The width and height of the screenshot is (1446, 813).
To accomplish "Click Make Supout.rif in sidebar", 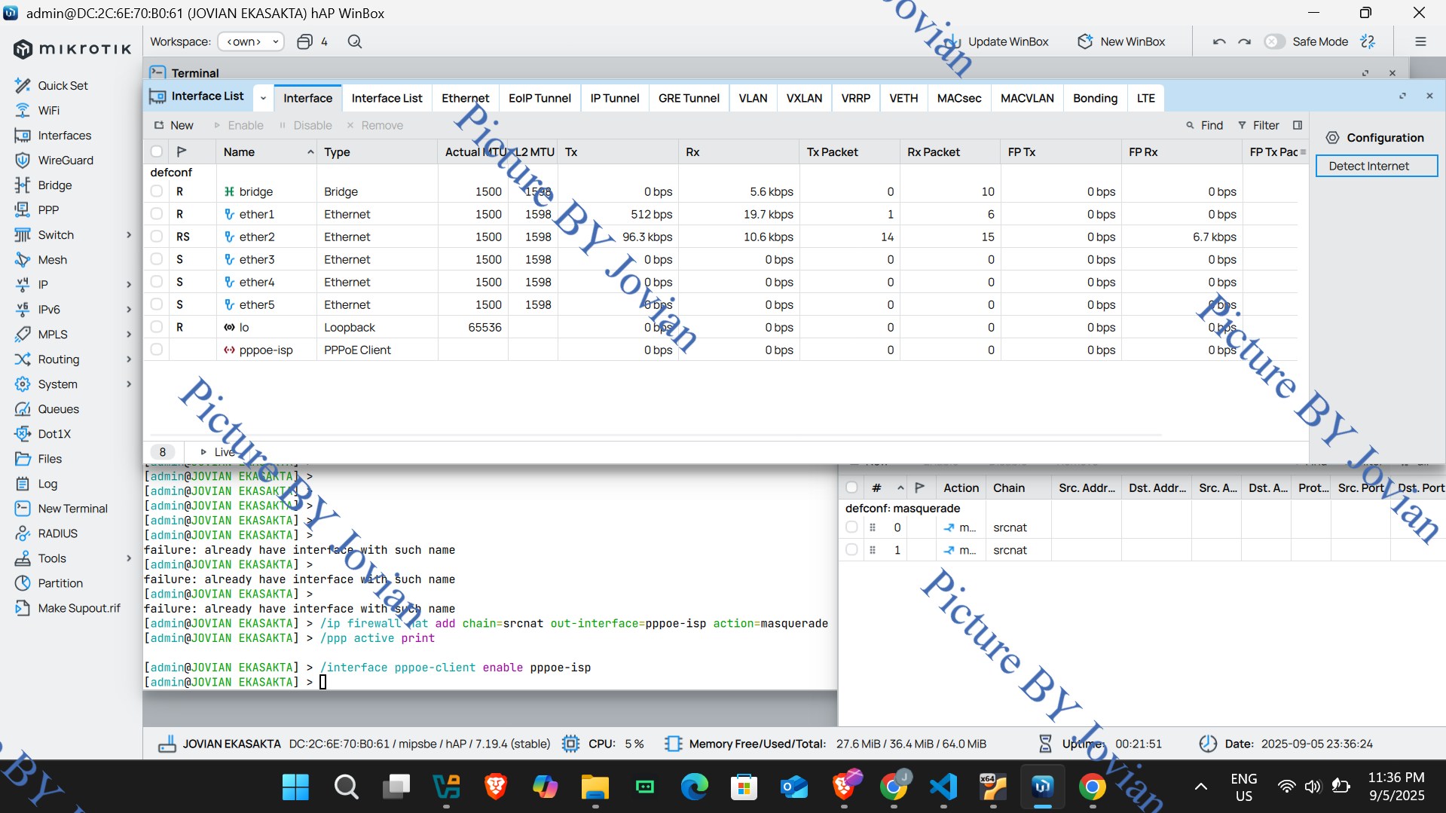I will point(78,607).
